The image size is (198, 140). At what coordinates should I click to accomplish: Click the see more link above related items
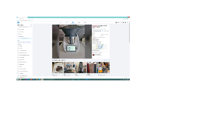tap(107, 60)
